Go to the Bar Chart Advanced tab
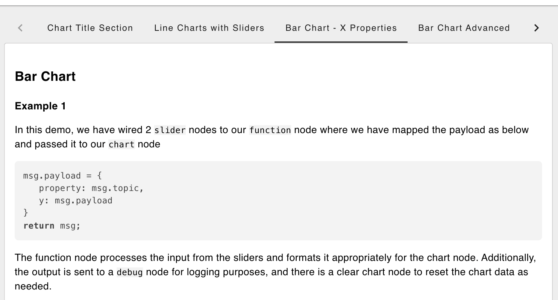Viewport: 558px width, 300px height. click(x=464, y=28)
